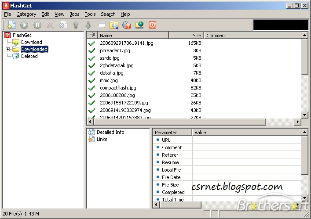Start download with the play icon

(x=24, y=25)
